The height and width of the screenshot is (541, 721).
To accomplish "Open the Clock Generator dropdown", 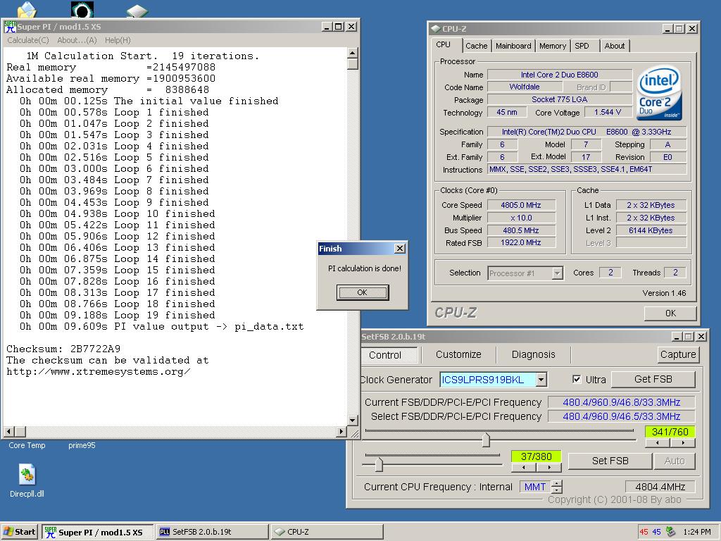I will point(541,380).
